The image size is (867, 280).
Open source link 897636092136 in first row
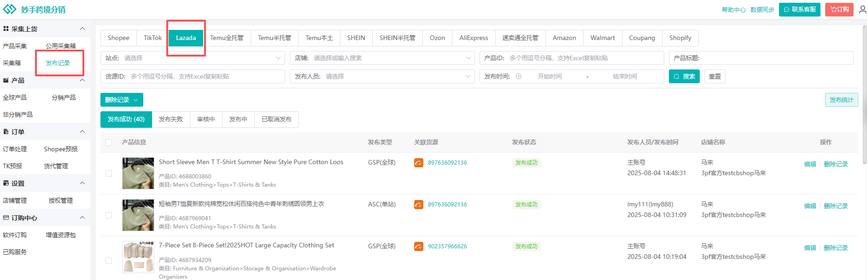447,163
